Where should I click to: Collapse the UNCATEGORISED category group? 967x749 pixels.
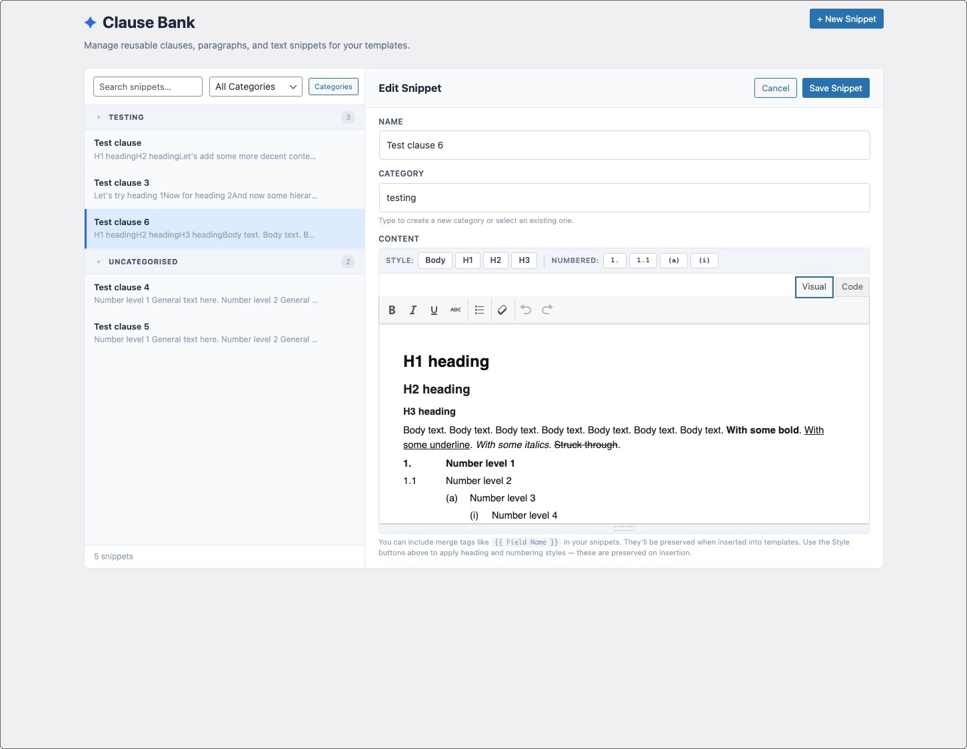[99, 262]
